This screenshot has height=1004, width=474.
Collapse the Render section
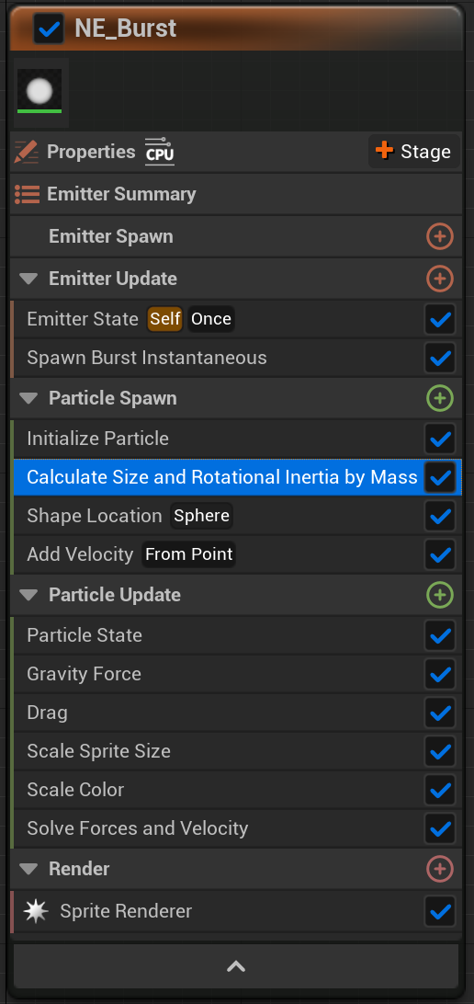click(28, 869)
